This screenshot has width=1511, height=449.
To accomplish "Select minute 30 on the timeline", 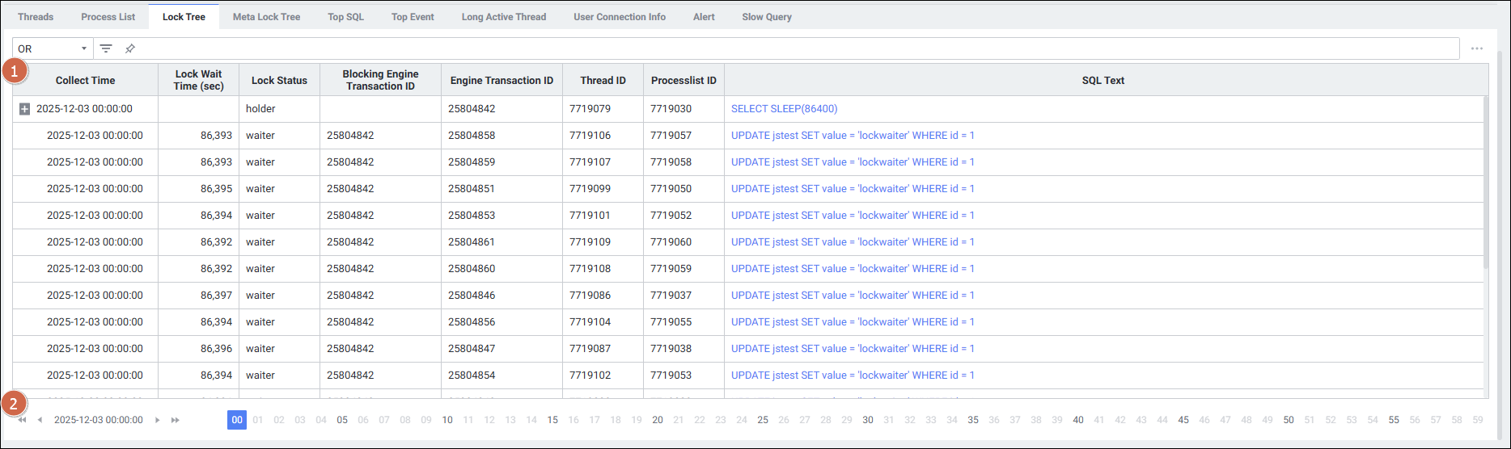I will (x=867, y=420).
